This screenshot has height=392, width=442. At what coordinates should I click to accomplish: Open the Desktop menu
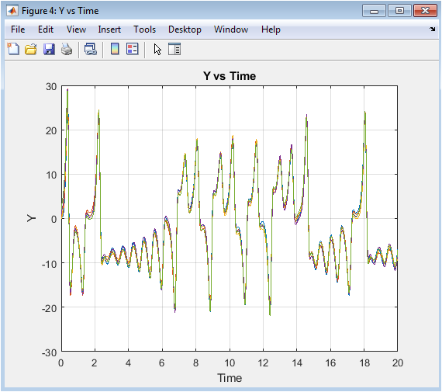pyautogui.click(x=185, y=29)
